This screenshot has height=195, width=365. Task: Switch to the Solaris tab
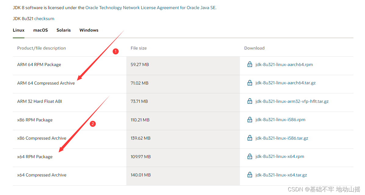pyautogui.click(x=63, y=30)
